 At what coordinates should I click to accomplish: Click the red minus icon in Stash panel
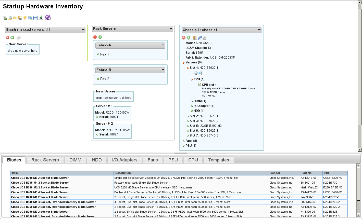(x=7, y=37)
